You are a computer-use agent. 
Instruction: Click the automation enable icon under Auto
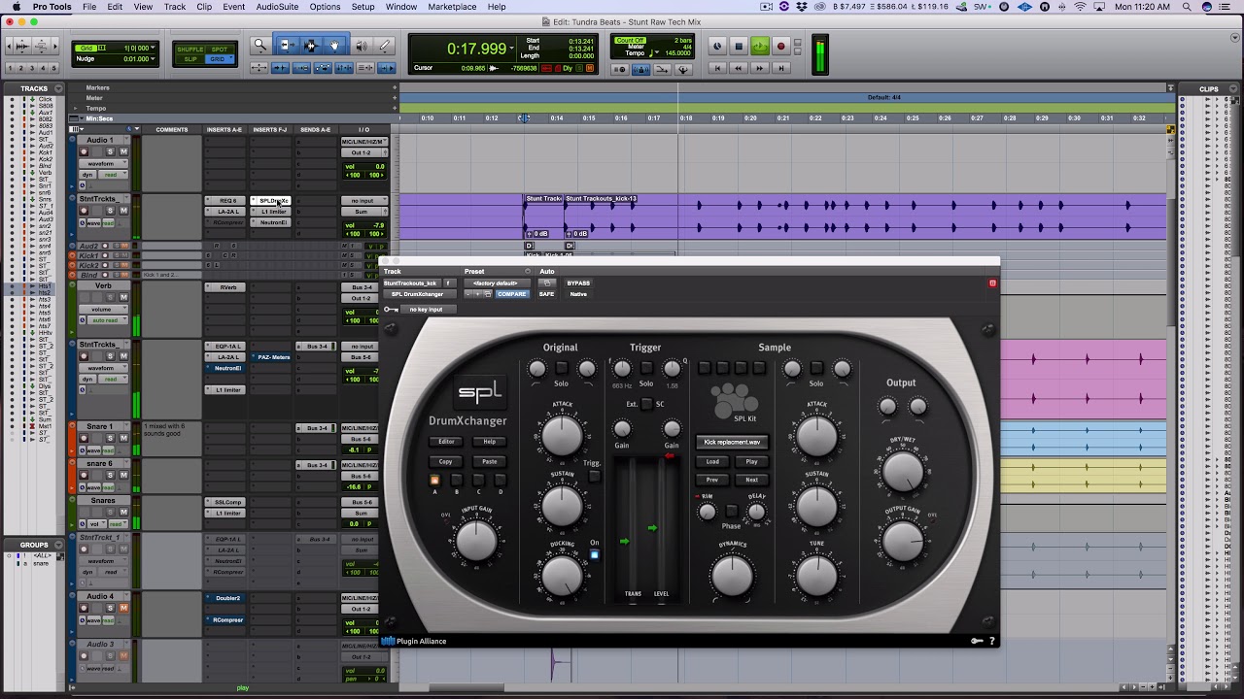click(547, 283)
